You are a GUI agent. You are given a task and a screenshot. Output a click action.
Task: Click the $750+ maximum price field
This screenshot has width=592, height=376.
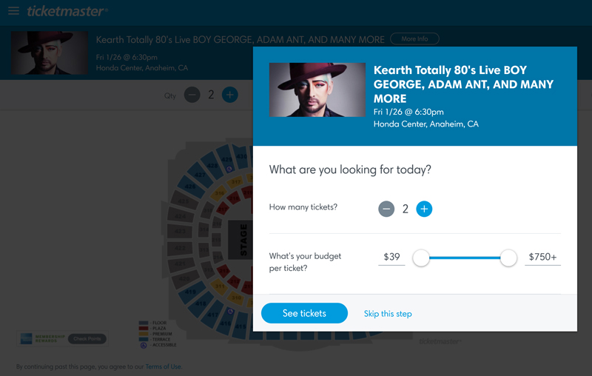pos(542,258)
